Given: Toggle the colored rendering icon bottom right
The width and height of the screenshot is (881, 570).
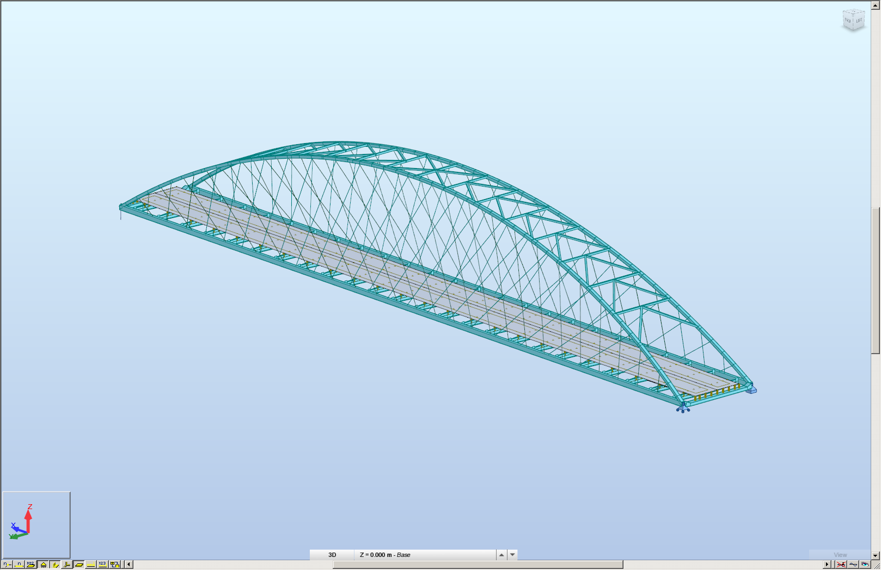Looking at the screenshot, I should click(865, 565).
